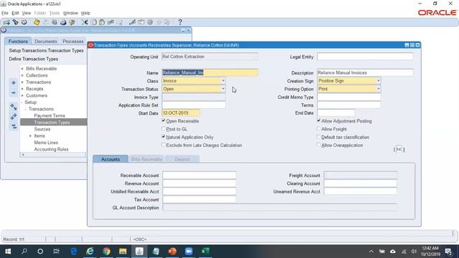Click the Window Help question mark icon
The height and width of the screenshot is (258, 459).
[x=180, y=22]
